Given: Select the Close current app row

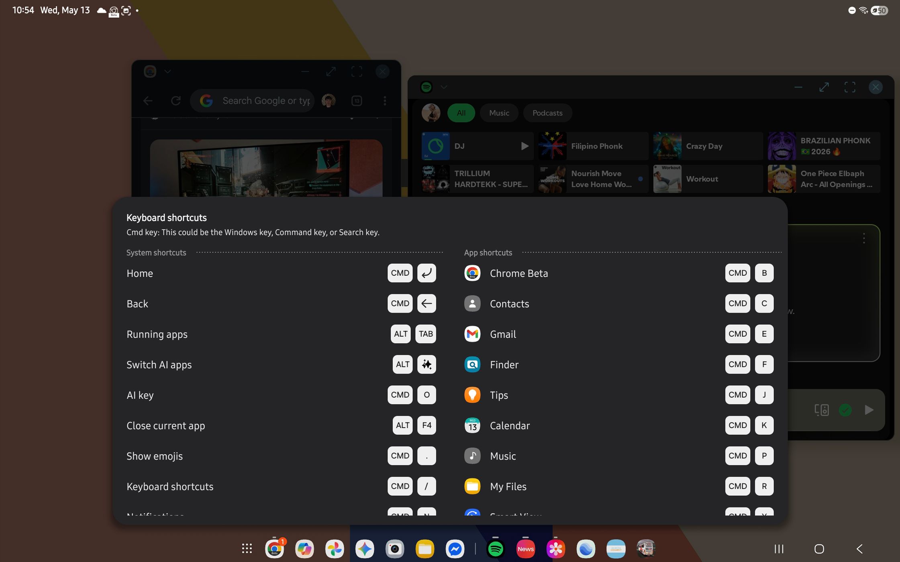Looking at the screenshot, I should click(281, 426).
